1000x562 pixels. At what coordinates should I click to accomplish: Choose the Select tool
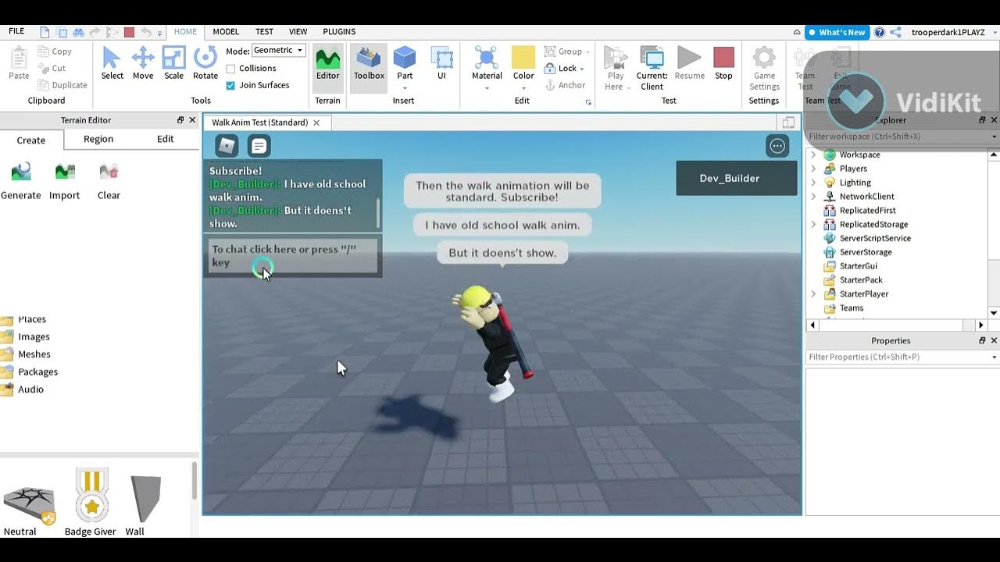pos(112,63)
